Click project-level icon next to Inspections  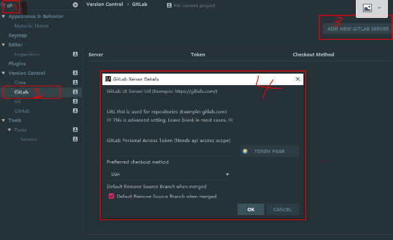pos(75,54)
